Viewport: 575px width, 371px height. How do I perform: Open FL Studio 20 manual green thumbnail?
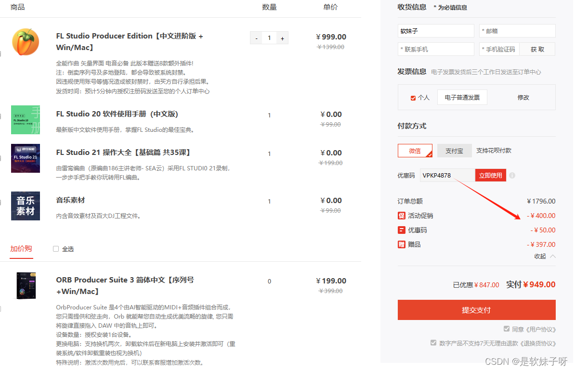[26, 120]
